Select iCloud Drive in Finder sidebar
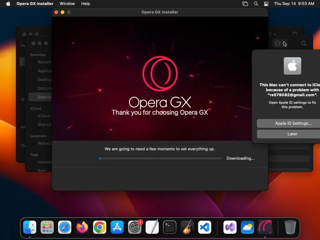This screenshot has height=240, width=320. pos(44,116)
